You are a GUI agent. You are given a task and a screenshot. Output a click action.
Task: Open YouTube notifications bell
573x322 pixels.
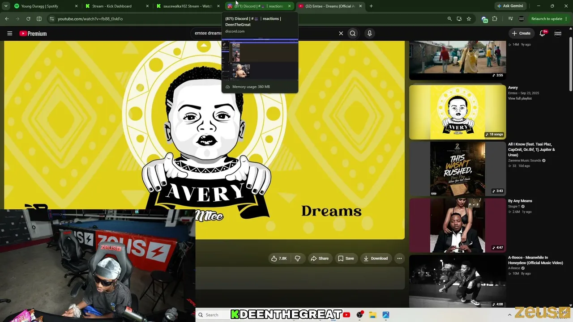pos(543,33)
